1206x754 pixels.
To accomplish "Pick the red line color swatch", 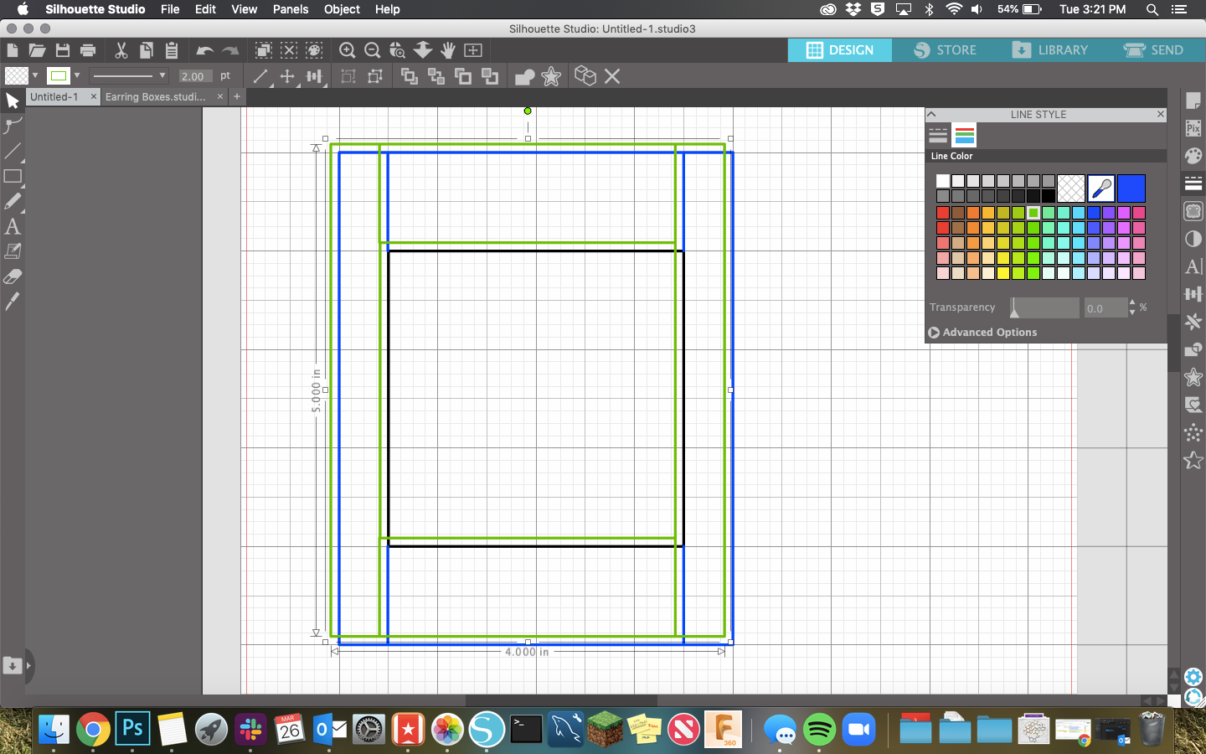I will tap(943, 213).
